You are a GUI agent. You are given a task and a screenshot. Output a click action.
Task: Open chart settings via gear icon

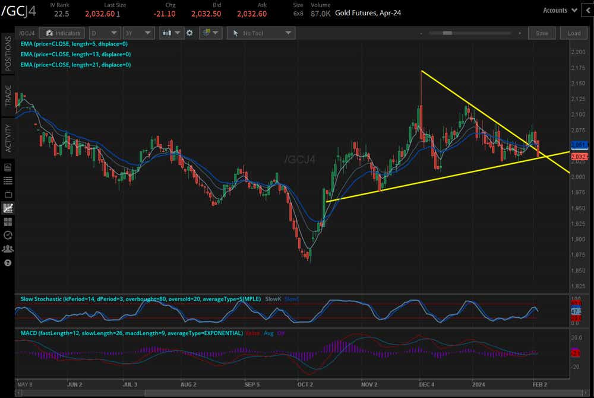[x=189, y=33]
